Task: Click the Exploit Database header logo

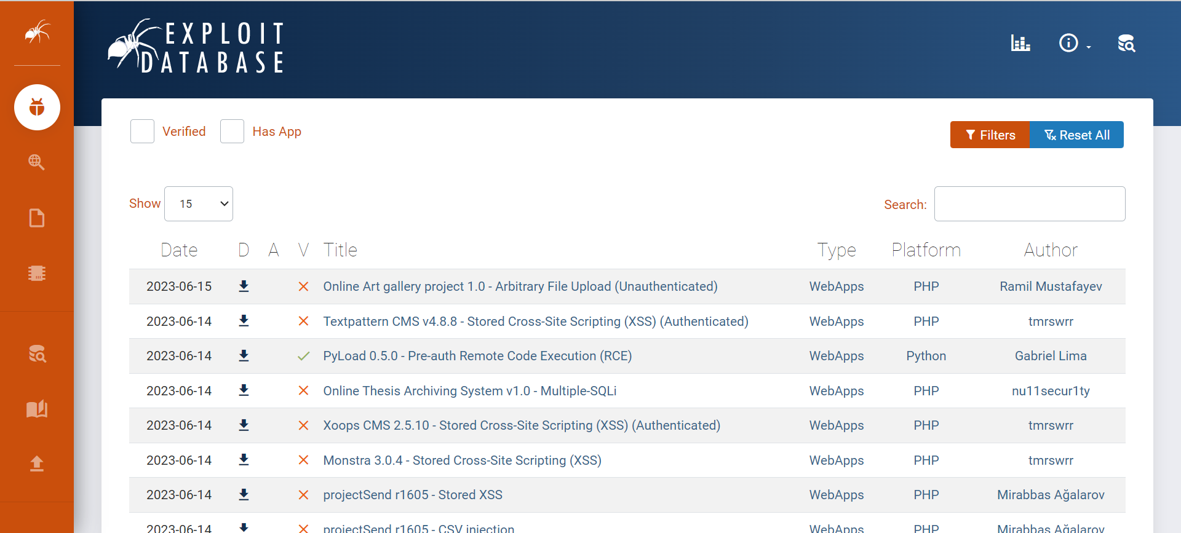Action: pyautogui.click(x=197, y=46)
